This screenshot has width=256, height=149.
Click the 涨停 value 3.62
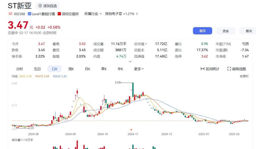[x=204, y=56]
